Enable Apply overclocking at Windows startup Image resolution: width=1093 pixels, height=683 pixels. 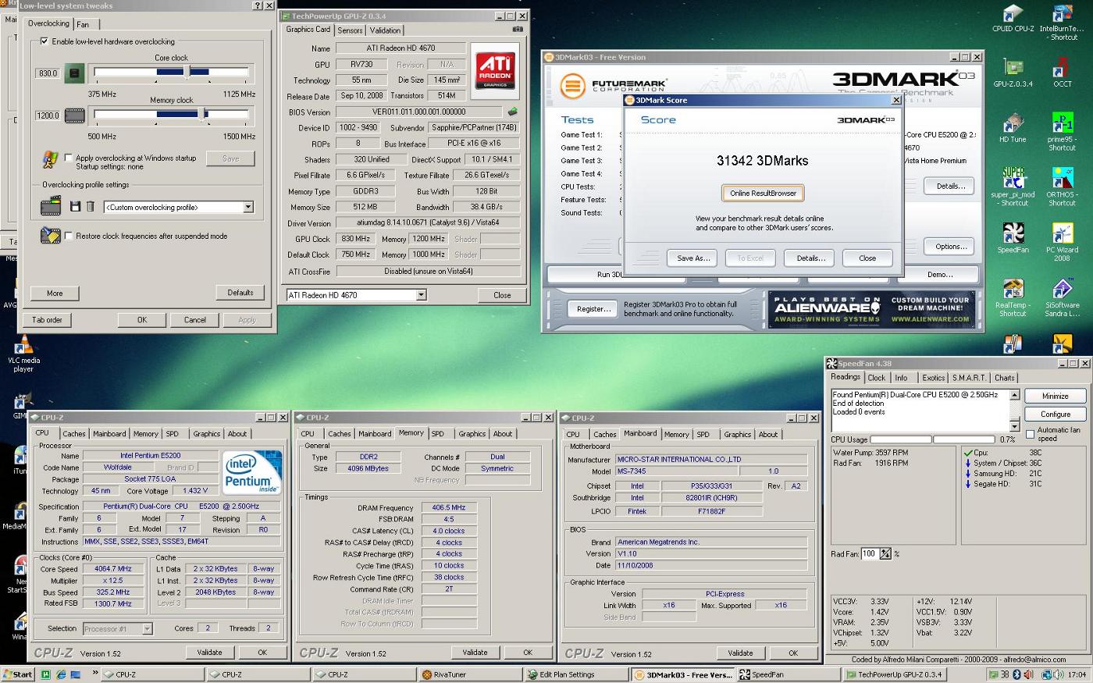(x=69, y=158)
